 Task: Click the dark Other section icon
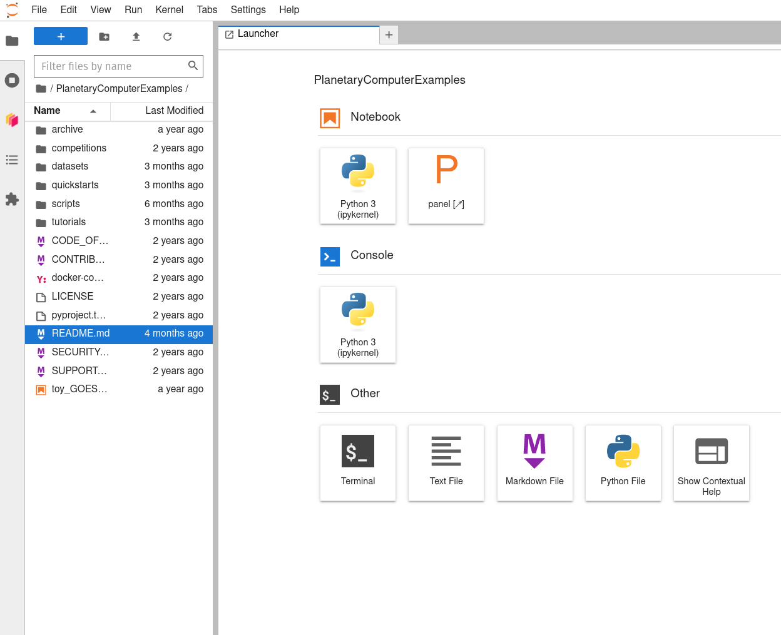(330, 395)
